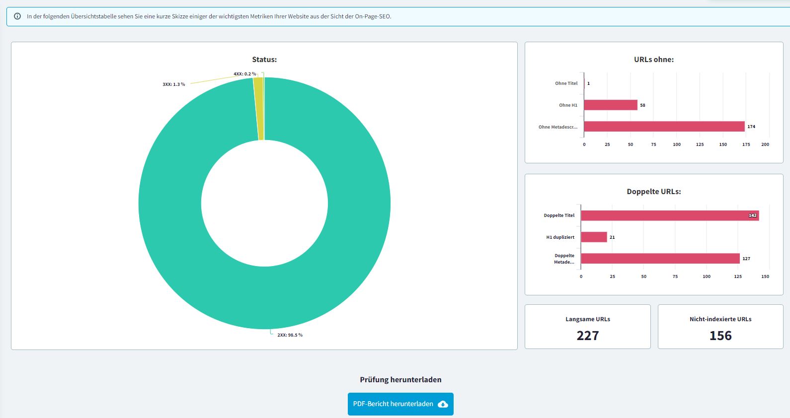The height and width of the screenshot is (418, 790).
Task: Click the 2XX: 98.5 % label
Action: click(290, 335)
